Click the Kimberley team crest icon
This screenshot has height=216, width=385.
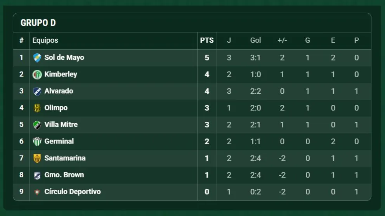click(37, 74)
